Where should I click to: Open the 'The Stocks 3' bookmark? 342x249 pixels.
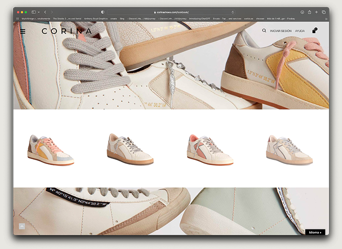67,19
